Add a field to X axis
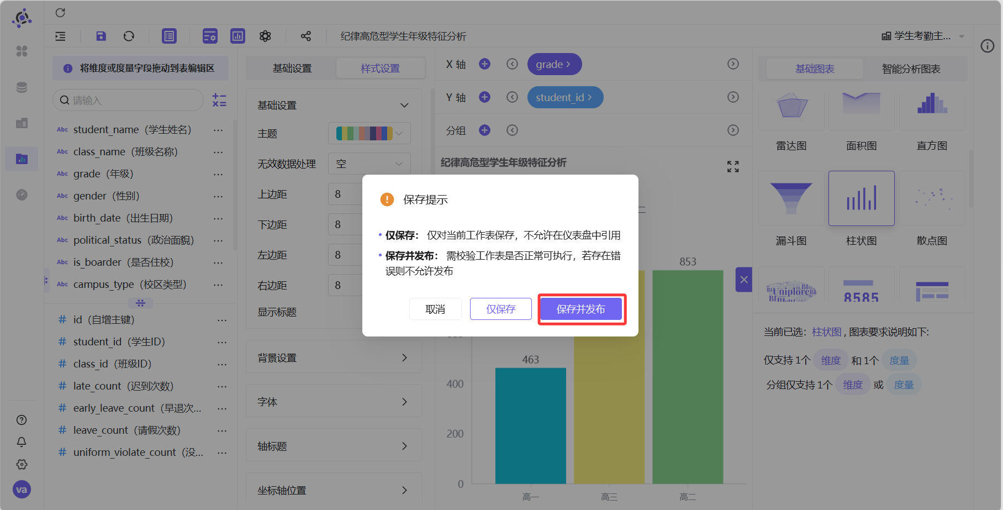This screenshot has width=1003, height=510. pos(484,64)
